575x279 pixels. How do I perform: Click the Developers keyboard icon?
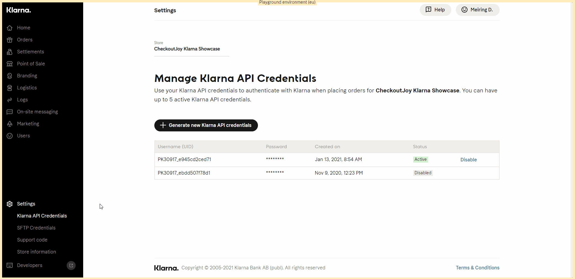pyautogui.click(x=10, y=265)
